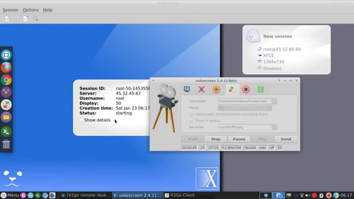Click the purple Pidgin icon in the dock
The image size is (354, 199).
pyautogui.click(x=6, y=92)
